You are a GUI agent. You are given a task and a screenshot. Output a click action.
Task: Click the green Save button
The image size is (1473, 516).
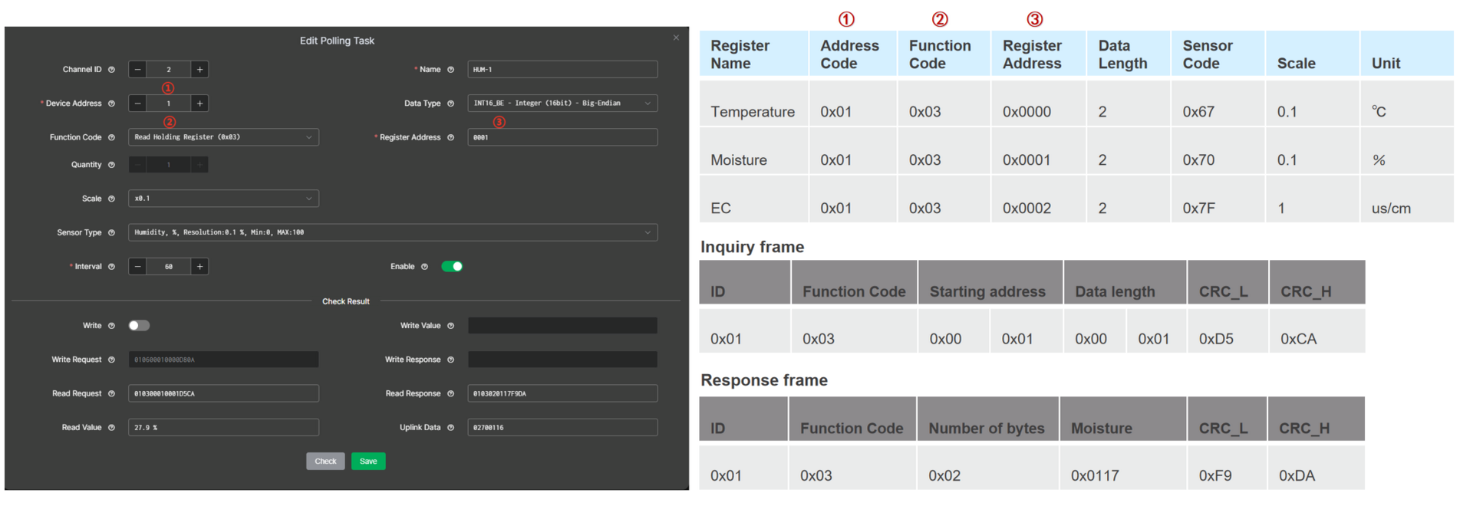pyautogui.click(x=368, y=462)
